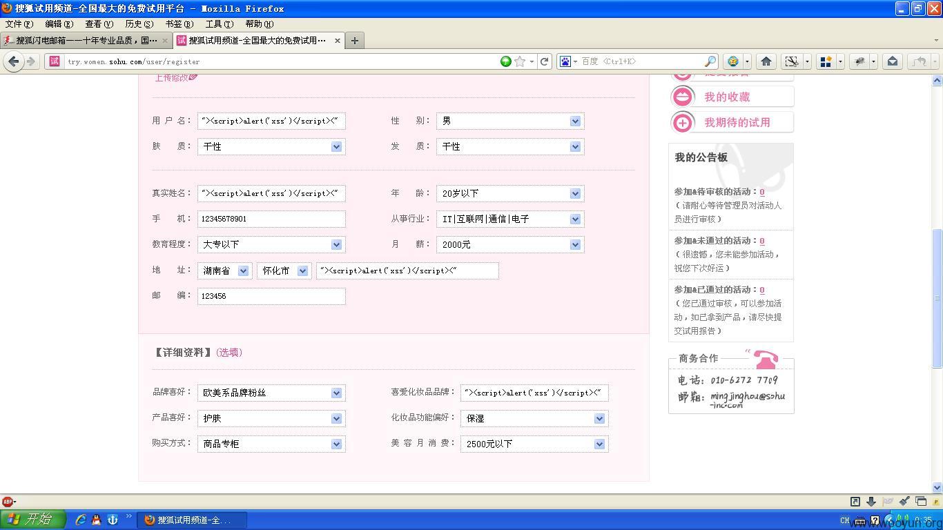Open the 购买方式 dropdown showing 商品专柜

pos(271,444)
